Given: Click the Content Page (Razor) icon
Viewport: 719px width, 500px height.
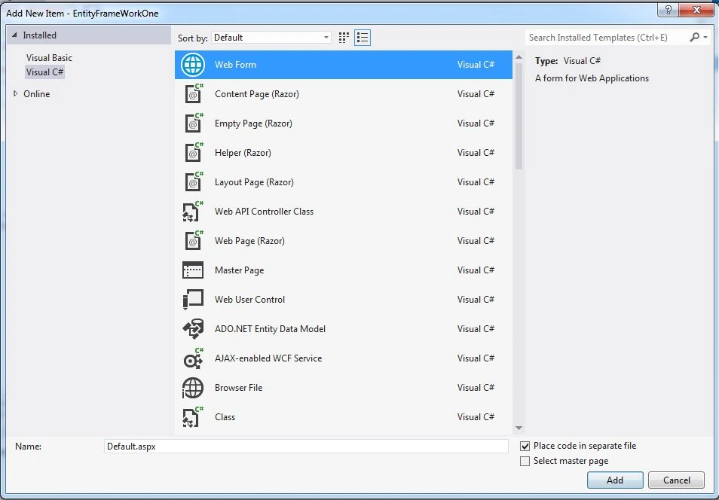Looking at the screenshot, I should click(x=193, y=94).
